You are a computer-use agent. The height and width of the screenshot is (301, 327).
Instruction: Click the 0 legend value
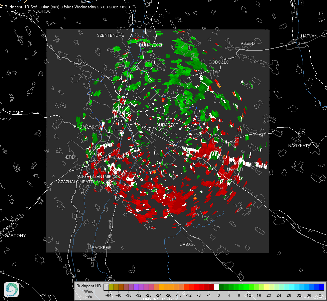pos(219,295)
